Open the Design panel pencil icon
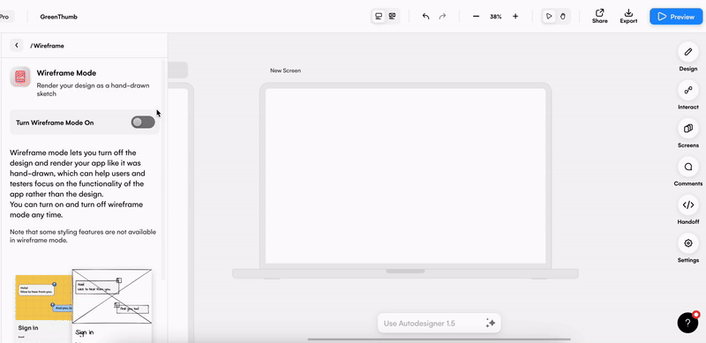706x343 pixels. coord(687,52)
